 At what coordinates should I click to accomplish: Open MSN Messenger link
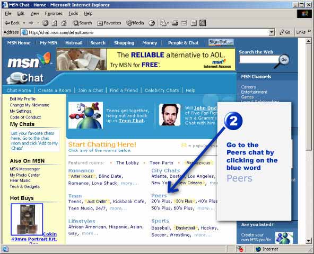(x=25, y=169)
